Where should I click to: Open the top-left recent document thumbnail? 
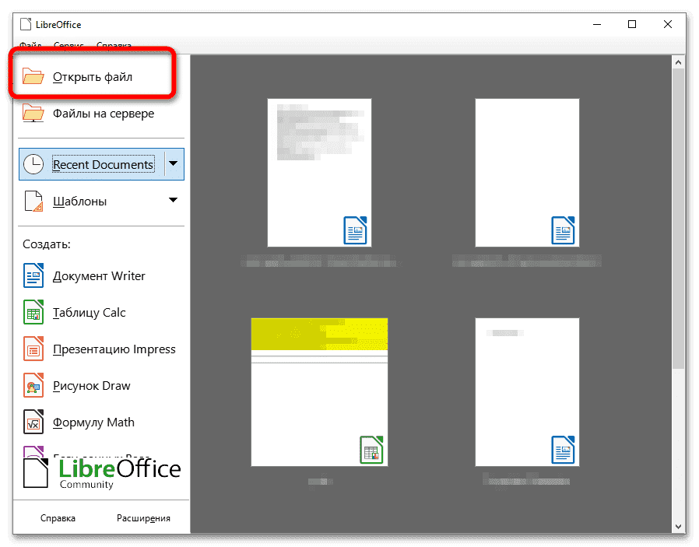[x=319, y=172]
